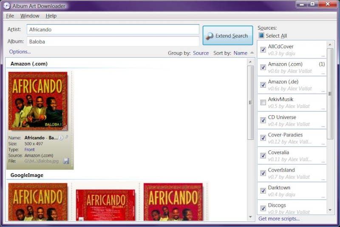Click the sources list scrollbar thumb
The height and width of the screenshot is (227, 340).
click(x=330, y=94)
